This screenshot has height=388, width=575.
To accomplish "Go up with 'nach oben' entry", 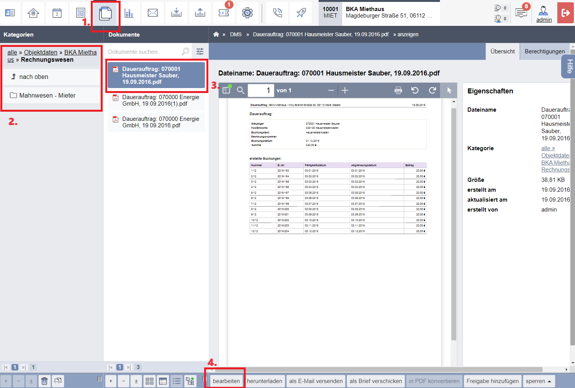I will coord(52,77).
